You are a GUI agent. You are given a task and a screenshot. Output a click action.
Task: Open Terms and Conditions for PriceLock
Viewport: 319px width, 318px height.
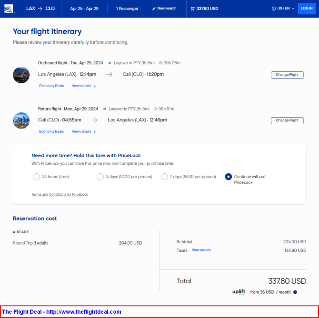pyautogui.click(x=60, y=194)
